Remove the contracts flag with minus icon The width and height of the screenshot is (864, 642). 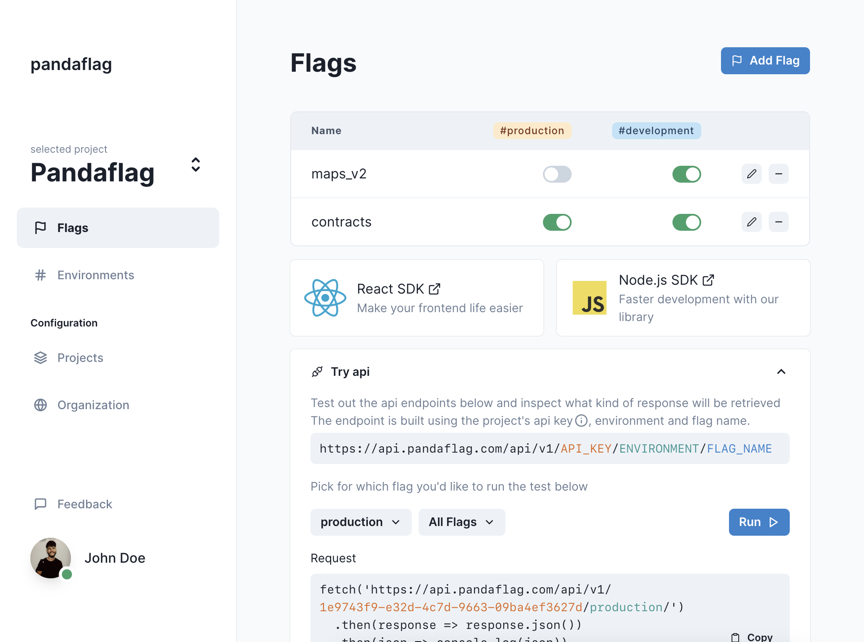point(778,222)
